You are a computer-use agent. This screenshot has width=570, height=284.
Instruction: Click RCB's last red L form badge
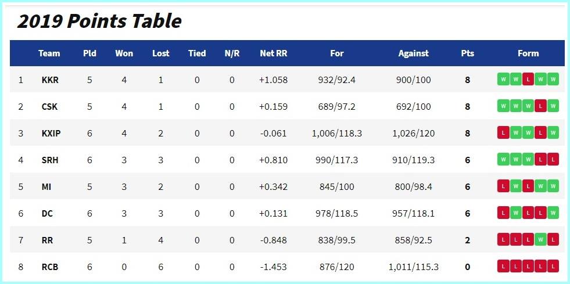[x=553, y=267]
